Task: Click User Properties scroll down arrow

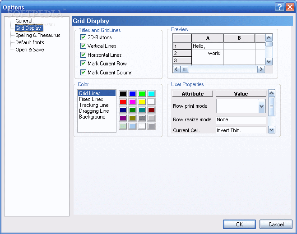Action: tap(271, 130)
